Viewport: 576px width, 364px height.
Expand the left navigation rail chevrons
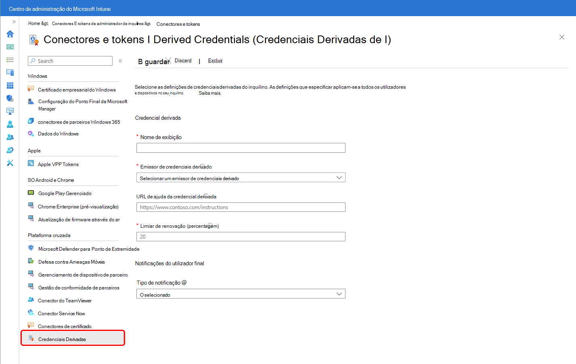click(14, 22)
